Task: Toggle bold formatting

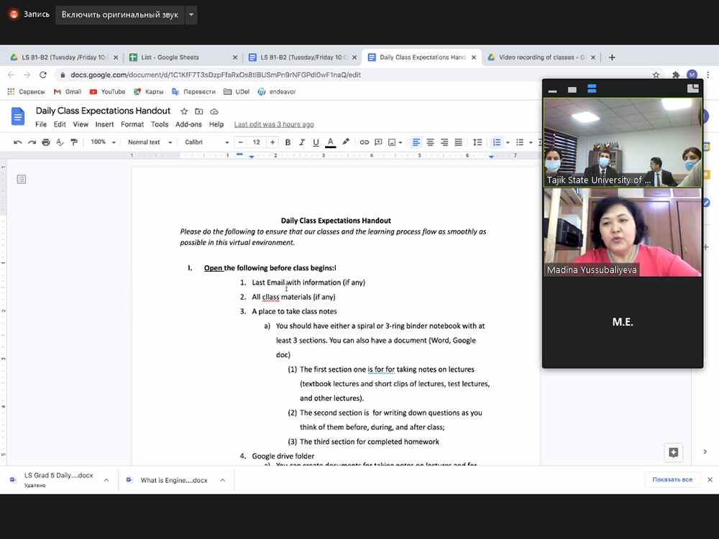Action: pos(288,142)
